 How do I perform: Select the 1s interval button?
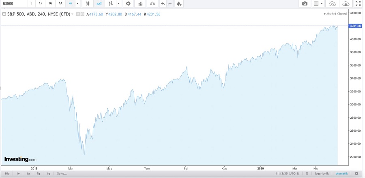pos(41,4)
